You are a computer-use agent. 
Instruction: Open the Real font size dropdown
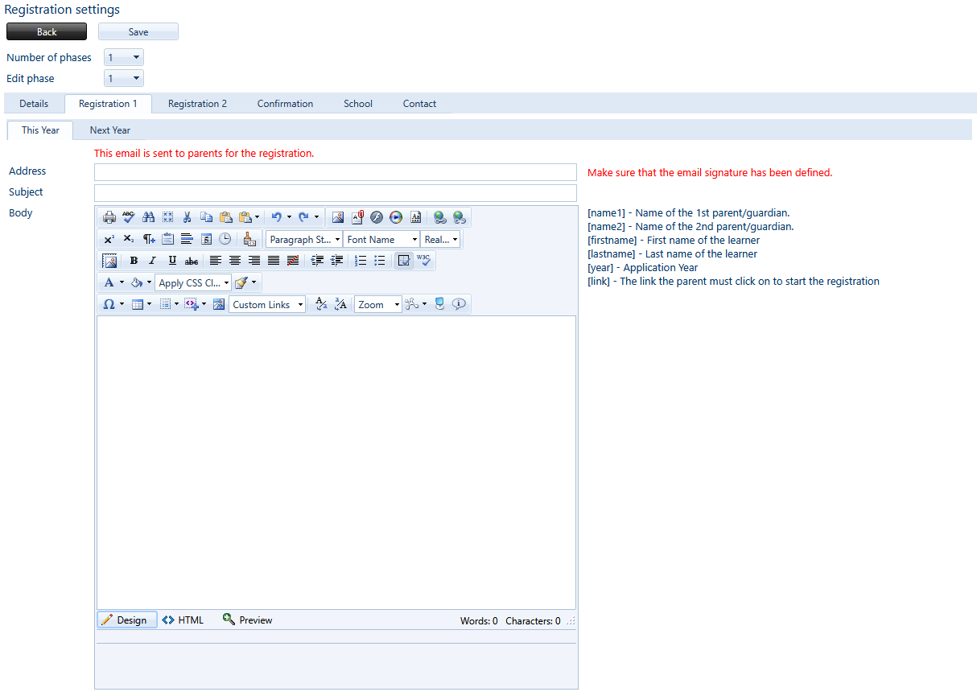coord(440,239)
